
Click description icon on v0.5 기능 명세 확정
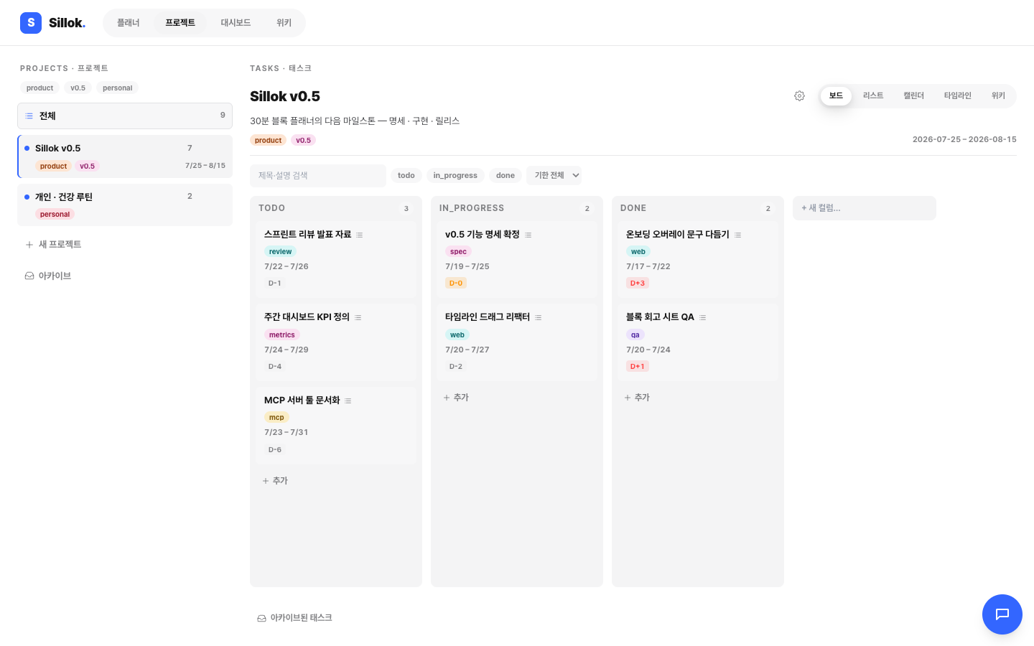528,235
